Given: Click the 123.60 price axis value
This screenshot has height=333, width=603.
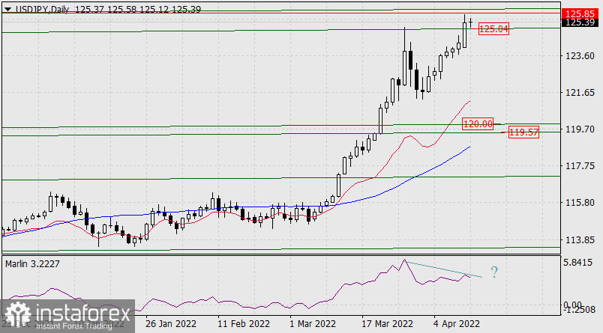Looking at the screenshot, I should [579, 56].
